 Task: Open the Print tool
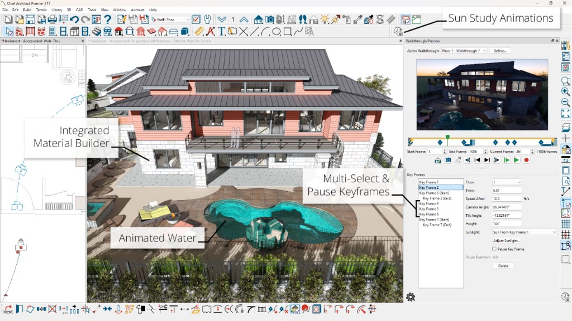51,18
